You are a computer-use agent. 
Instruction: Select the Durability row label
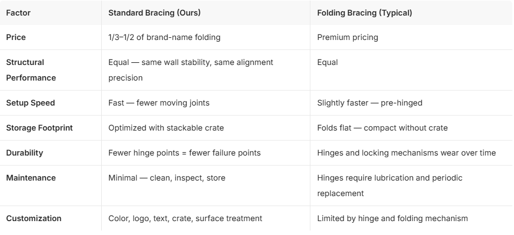(24, 153)
